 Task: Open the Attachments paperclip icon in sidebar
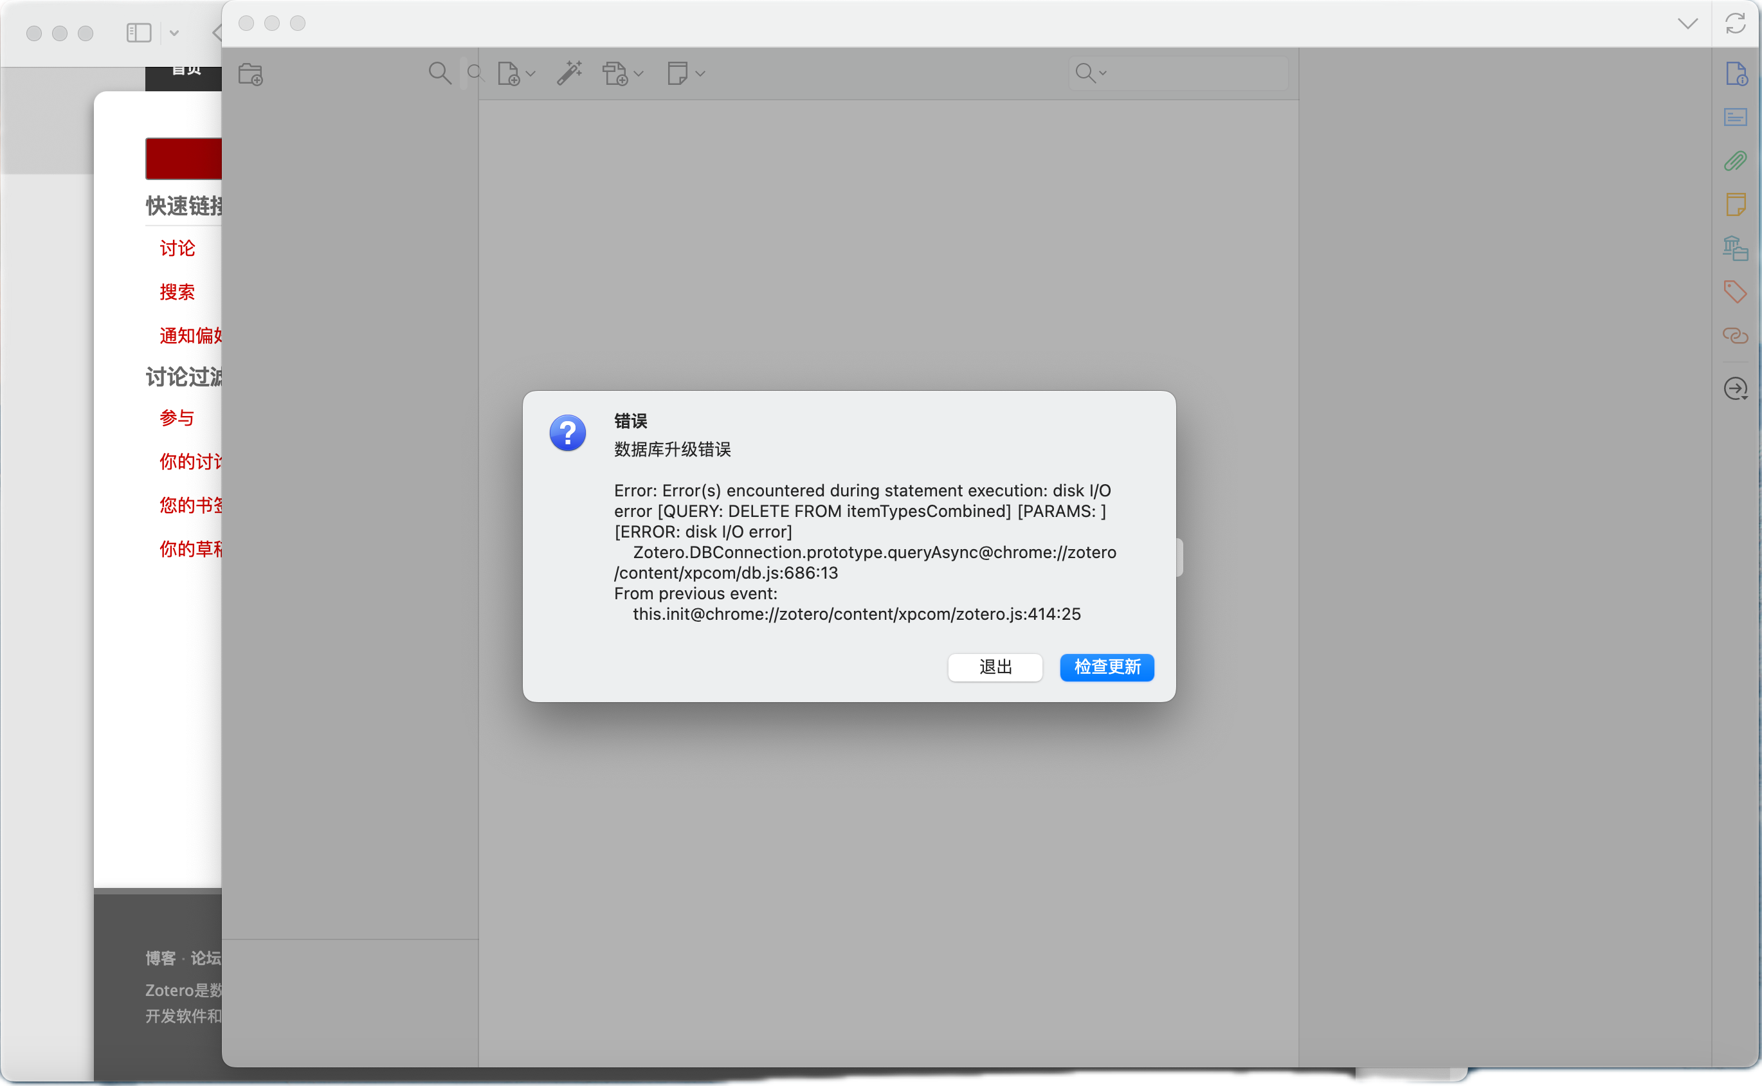[1736, 161]
